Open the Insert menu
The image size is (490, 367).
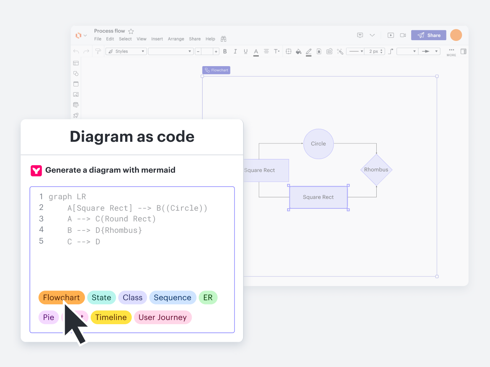click(157, 39)
